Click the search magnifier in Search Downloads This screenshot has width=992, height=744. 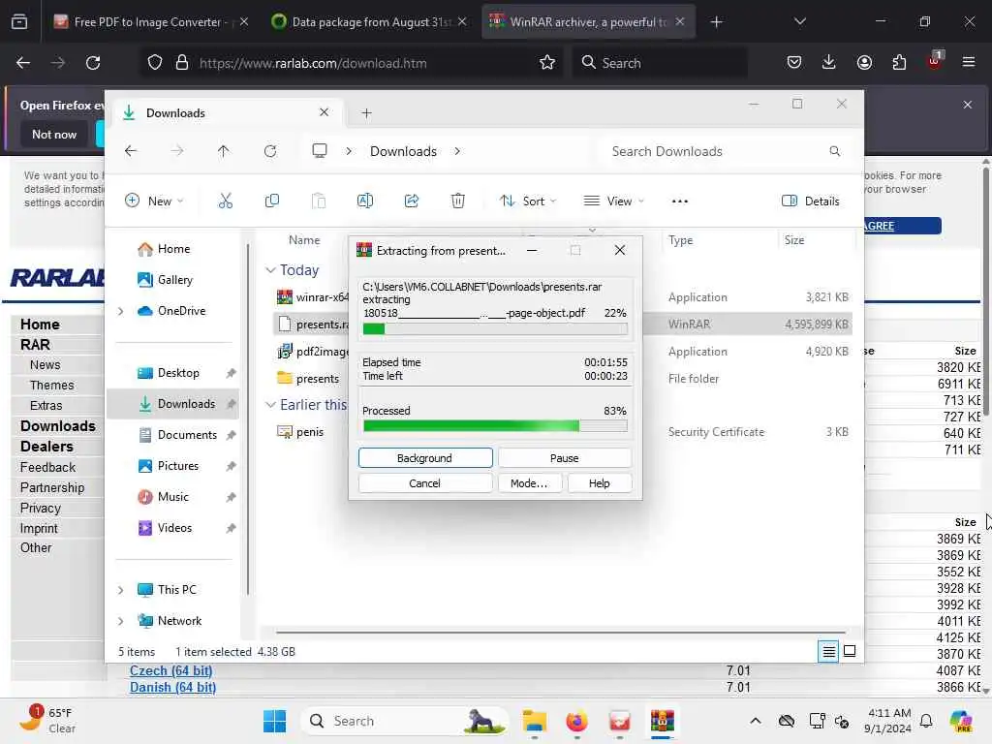tap(834, 151)
